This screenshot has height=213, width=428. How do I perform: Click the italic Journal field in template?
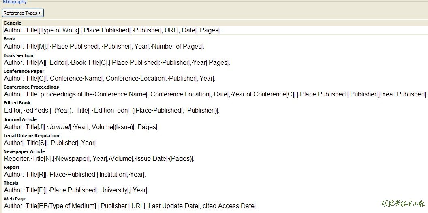point(60,127)
